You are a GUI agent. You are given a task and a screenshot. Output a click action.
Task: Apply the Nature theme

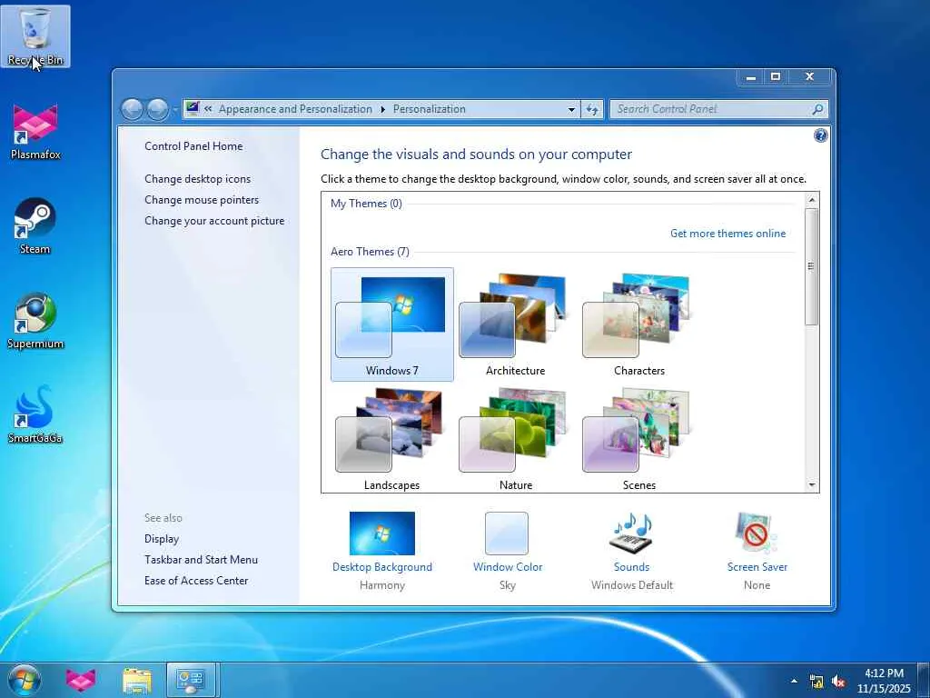tap(516, 439)
